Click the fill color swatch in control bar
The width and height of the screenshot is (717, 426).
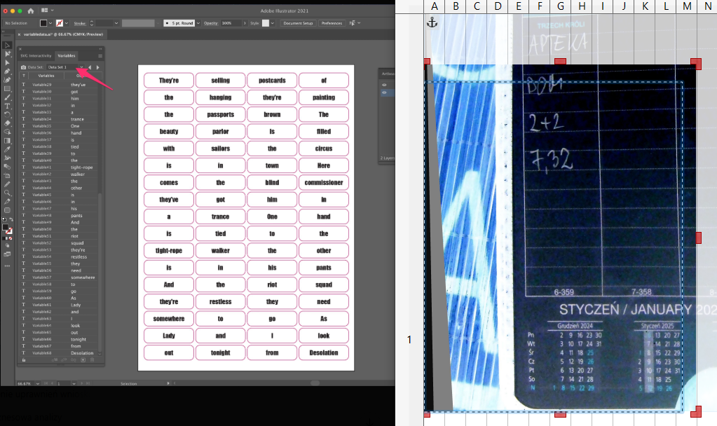(x=43, y=23)
